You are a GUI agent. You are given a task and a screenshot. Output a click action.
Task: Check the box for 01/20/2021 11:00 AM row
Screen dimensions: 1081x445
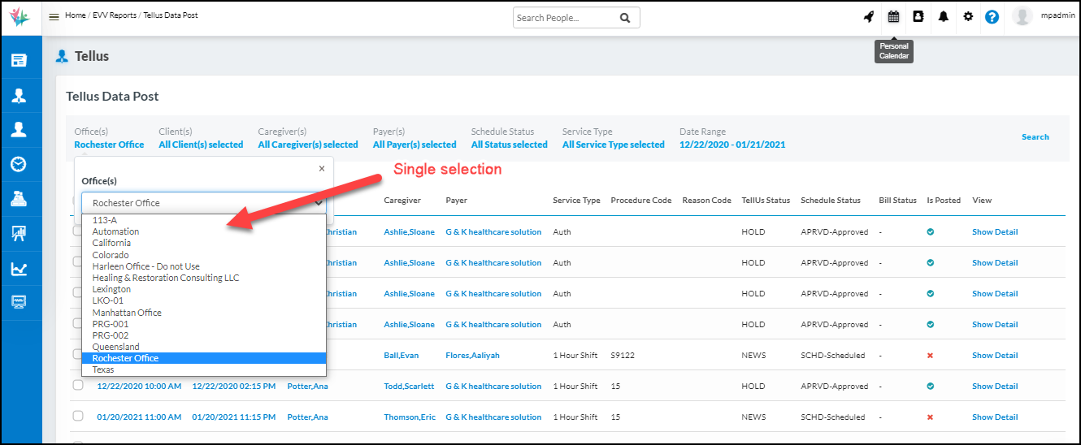78,416
